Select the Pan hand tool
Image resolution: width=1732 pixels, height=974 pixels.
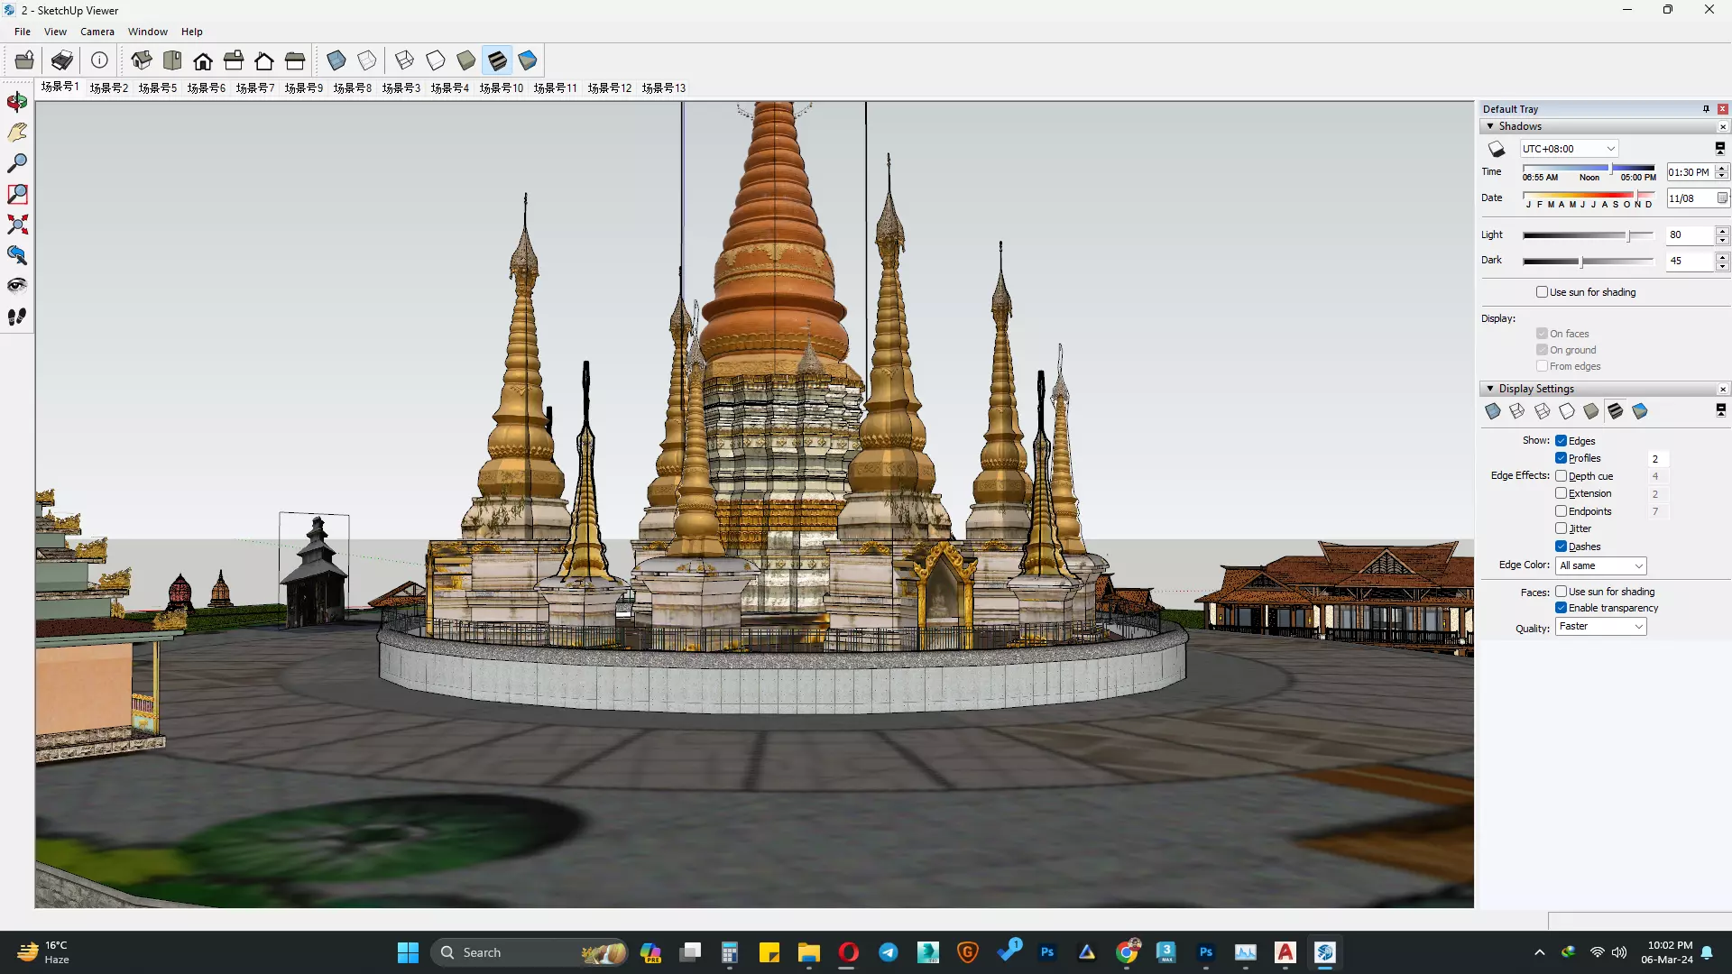point(17,133)
